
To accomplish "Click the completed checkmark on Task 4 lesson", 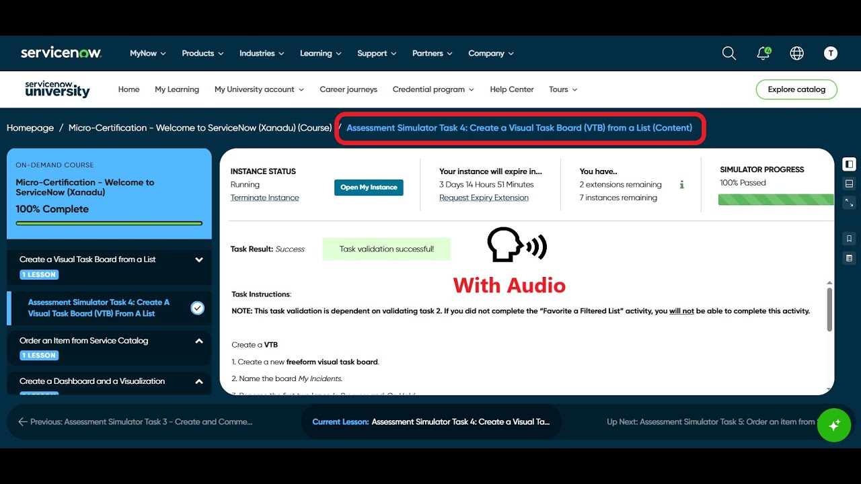I will (197, 308).
